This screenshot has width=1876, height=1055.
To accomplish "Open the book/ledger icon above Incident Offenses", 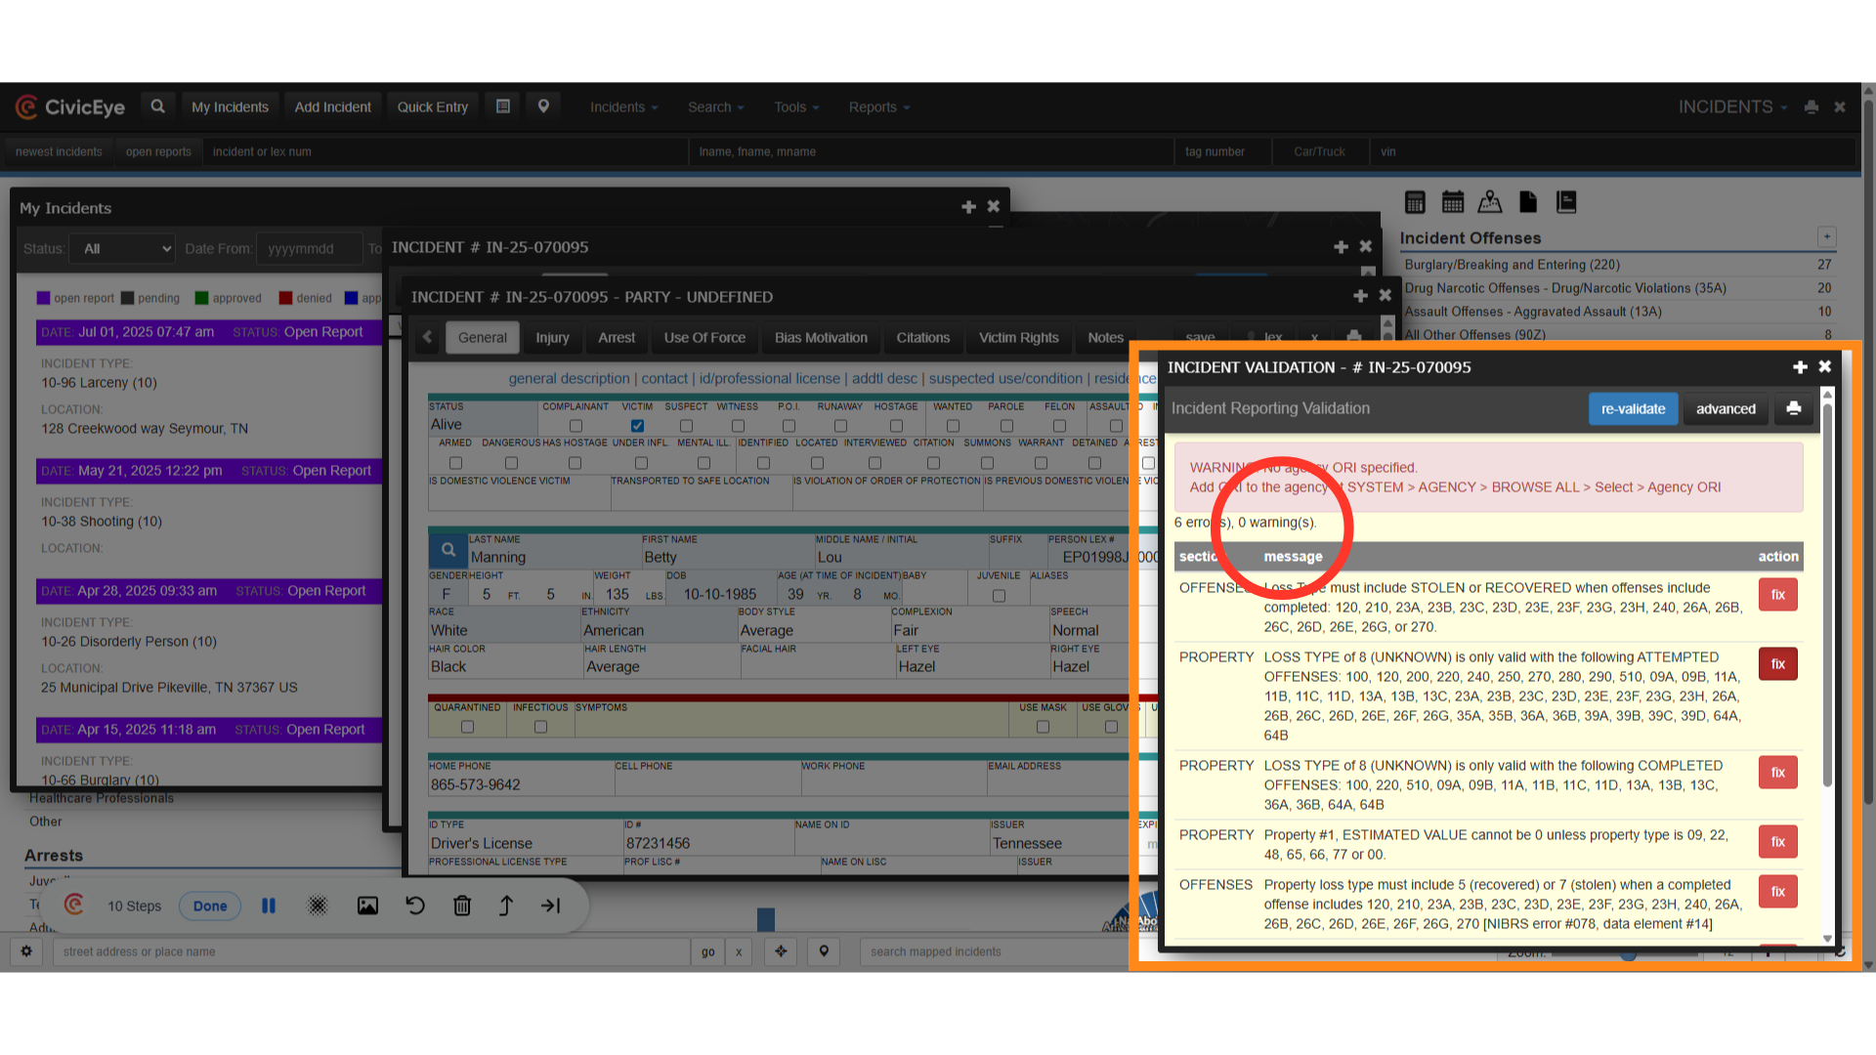I will (x=1566, y=202).
